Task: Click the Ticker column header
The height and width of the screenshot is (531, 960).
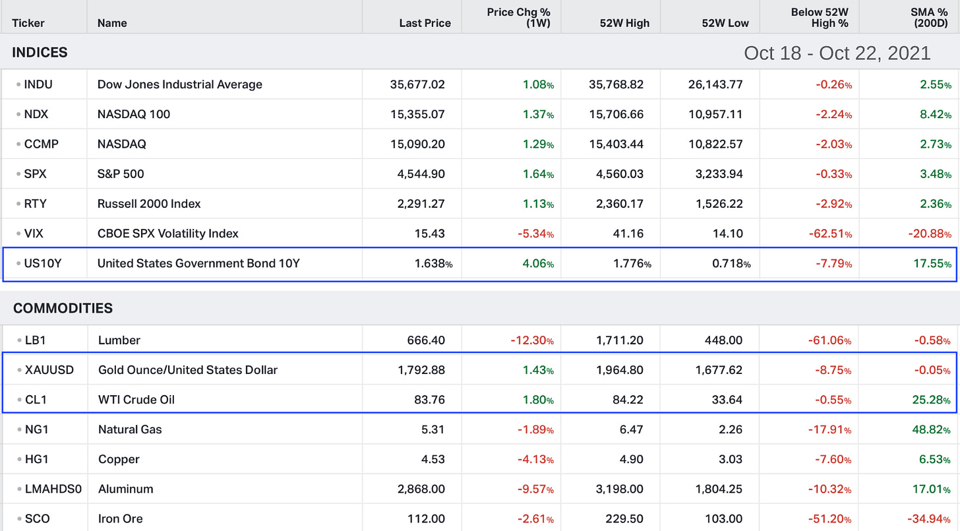Action: [28, 23]
